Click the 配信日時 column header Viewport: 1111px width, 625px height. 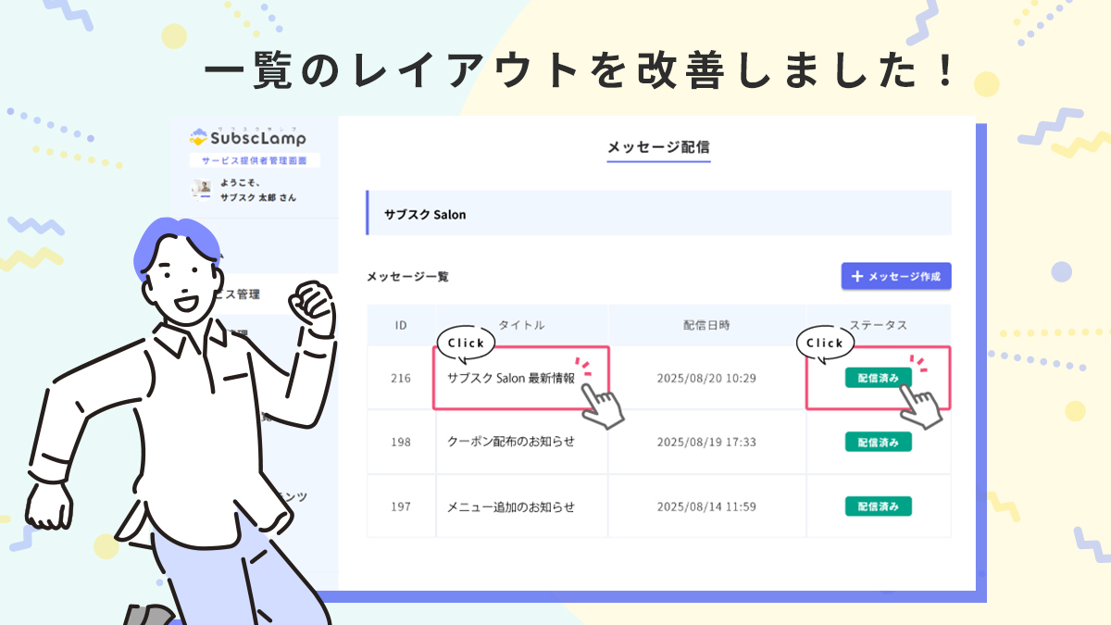click(706, 325)
